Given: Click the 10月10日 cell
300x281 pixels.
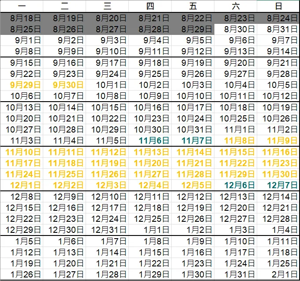Looking at the screenshot, I should (x=193, y=96).
